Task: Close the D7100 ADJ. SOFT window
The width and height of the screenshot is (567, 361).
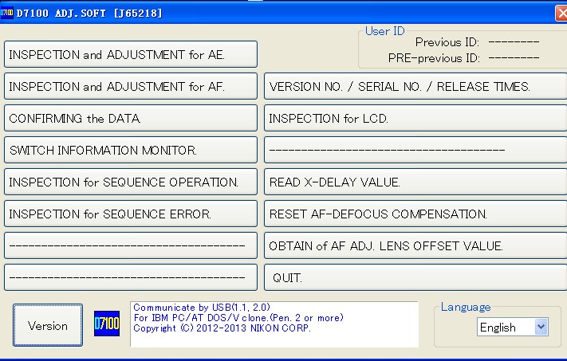Action: coord(561,14)
